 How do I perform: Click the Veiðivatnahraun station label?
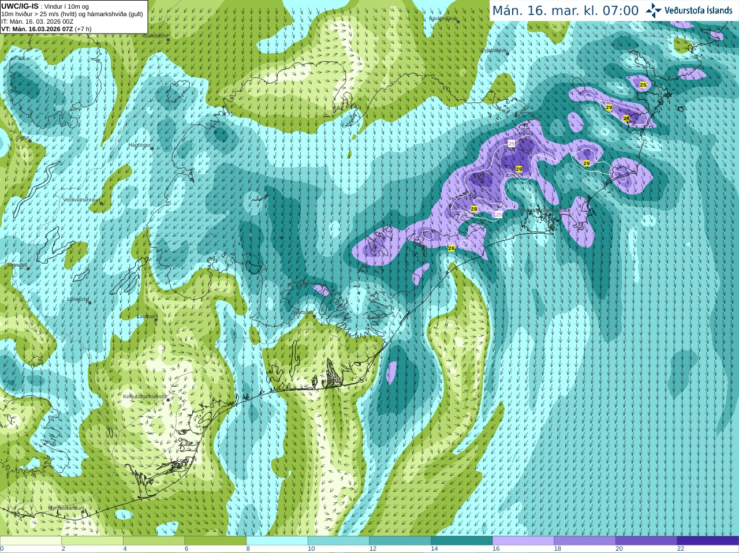tap(81, 200)
